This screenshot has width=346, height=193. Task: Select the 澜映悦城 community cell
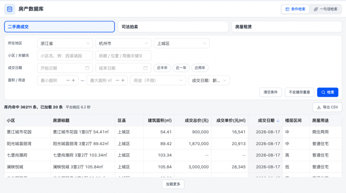[27, 167]
